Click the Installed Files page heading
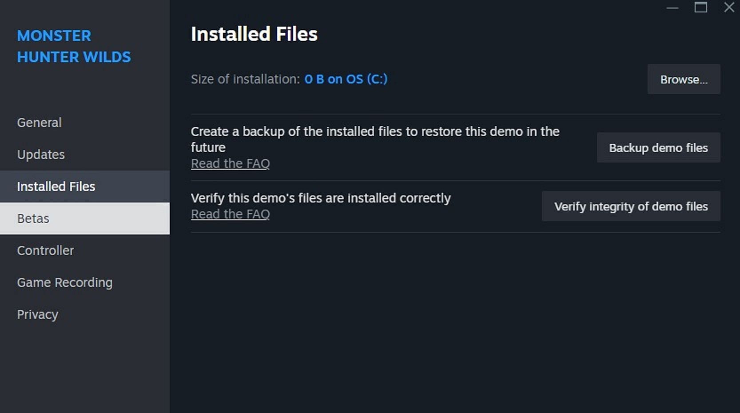 point(254,34)
